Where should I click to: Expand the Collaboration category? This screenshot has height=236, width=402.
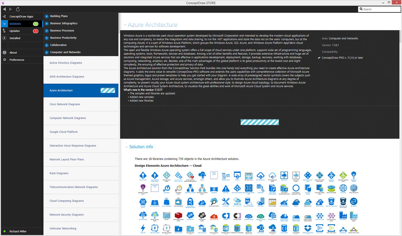point(47,45)
